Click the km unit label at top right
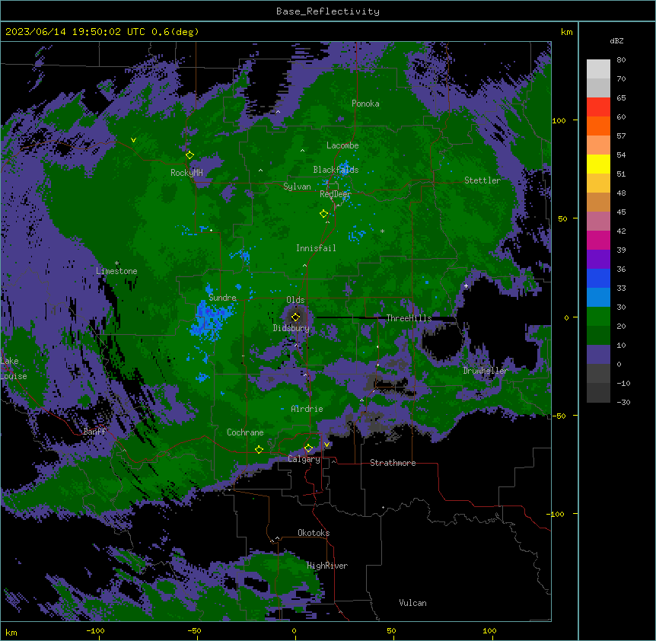 (567, 32)
